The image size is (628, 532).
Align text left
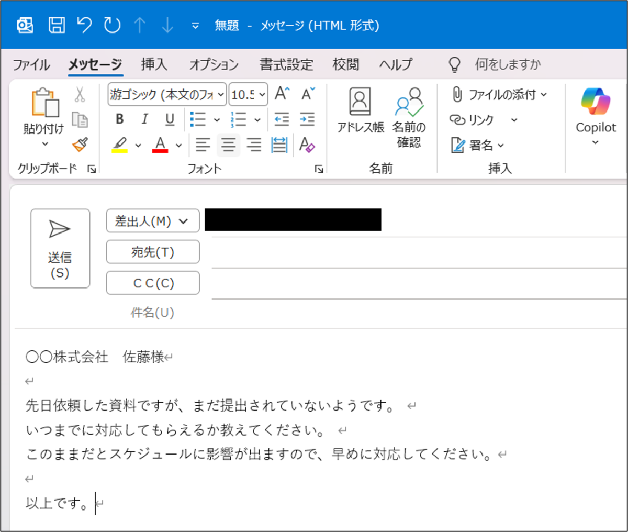click(203, 145)
